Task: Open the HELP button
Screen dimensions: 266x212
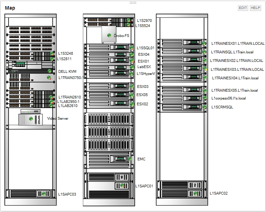Action: point(255,8)
